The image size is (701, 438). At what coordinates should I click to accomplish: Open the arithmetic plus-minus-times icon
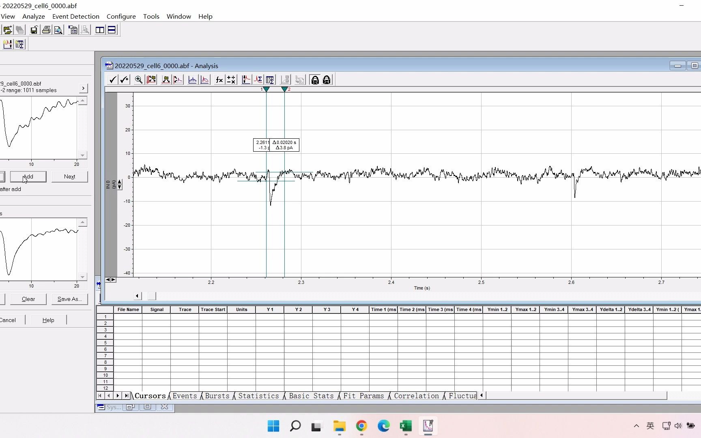point(231,80)
